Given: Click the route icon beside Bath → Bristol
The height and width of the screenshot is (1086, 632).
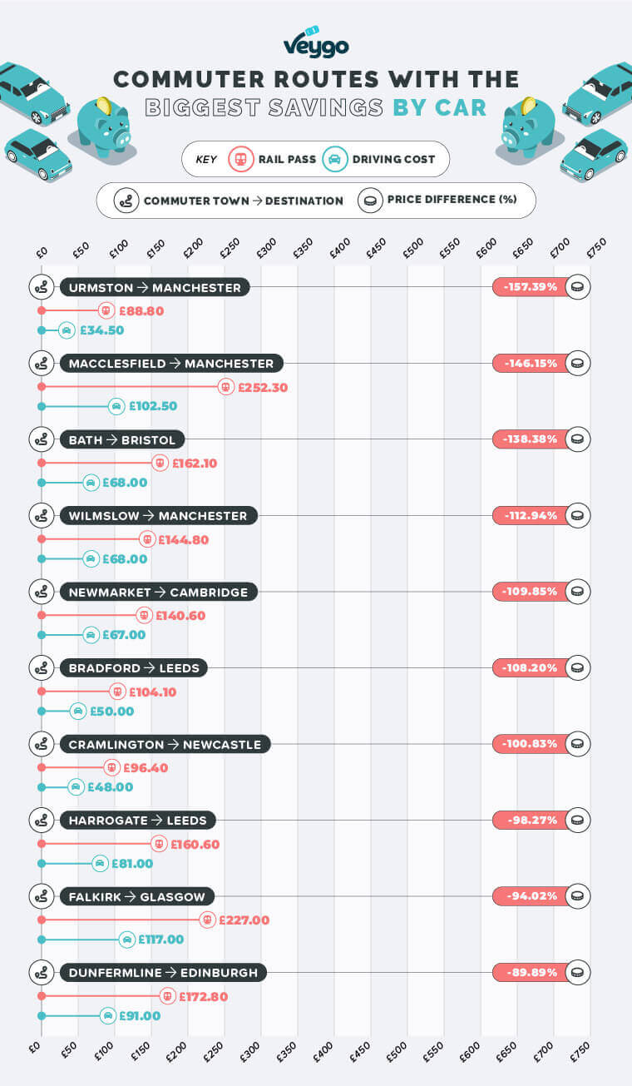Looking at the screenshot, I should [x=40, y=439].
